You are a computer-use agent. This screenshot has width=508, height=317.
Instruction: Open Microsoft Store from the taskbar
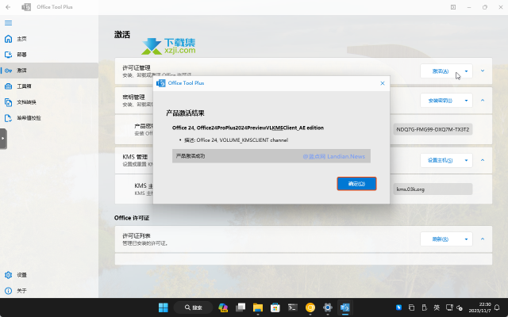point(275,307)
